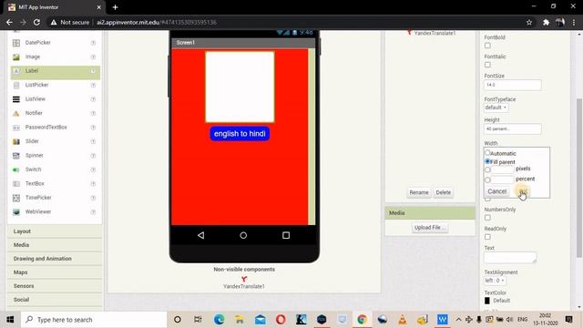The width and height of the screenshot is (583, 328).
Task: Click the Height property field
Action: click(512, 128)
